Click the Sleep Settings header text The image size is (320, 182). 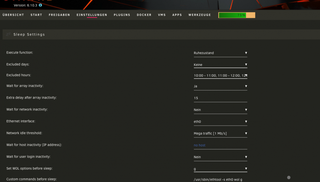point(29,35)
